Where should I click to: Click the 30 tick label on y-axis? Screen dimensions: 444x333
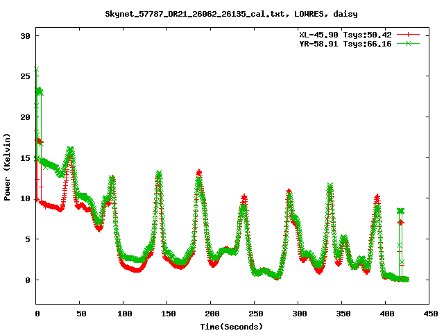pyautogui.click(x=25, y=35)
